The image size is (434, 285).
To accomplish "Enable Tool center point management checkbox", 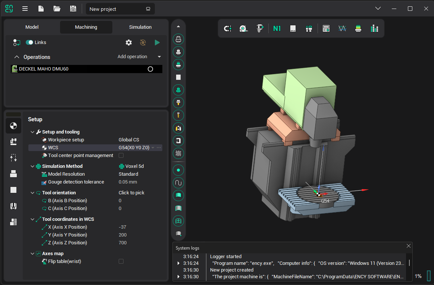I will pyautogui.click(x=121, y=156).
